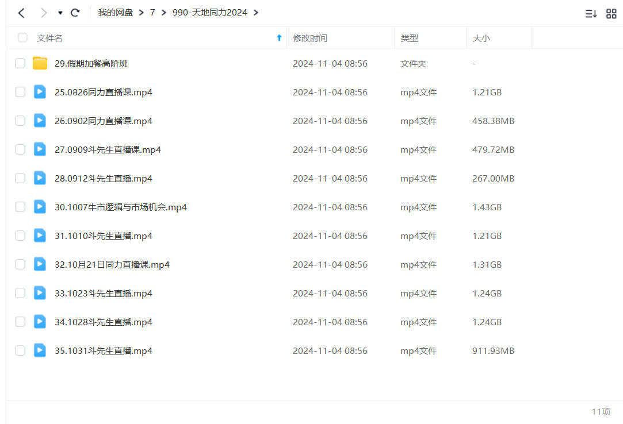
Task: Click video icon of 25.0826同力直播课.mp4
Action: (40, 92)
